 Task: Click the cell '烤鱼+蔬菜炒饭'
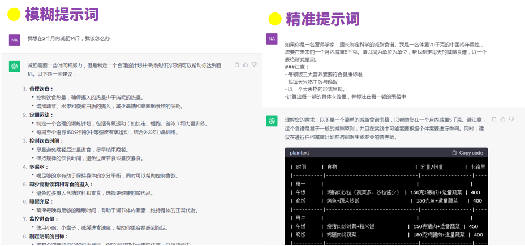click(343, 201)
